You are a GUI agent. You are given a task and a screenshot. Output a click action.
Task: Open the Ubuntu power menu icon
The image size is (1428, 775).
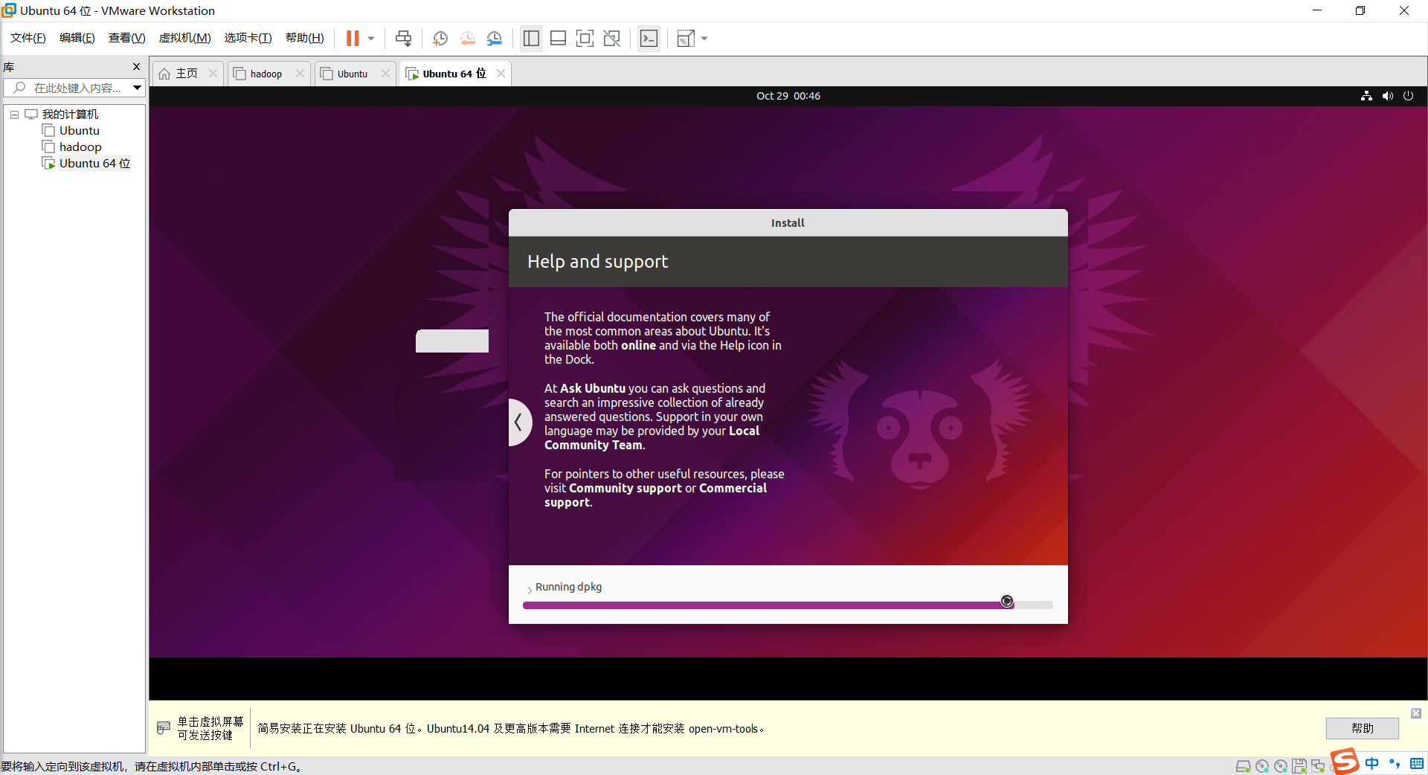pos(1409,96)
